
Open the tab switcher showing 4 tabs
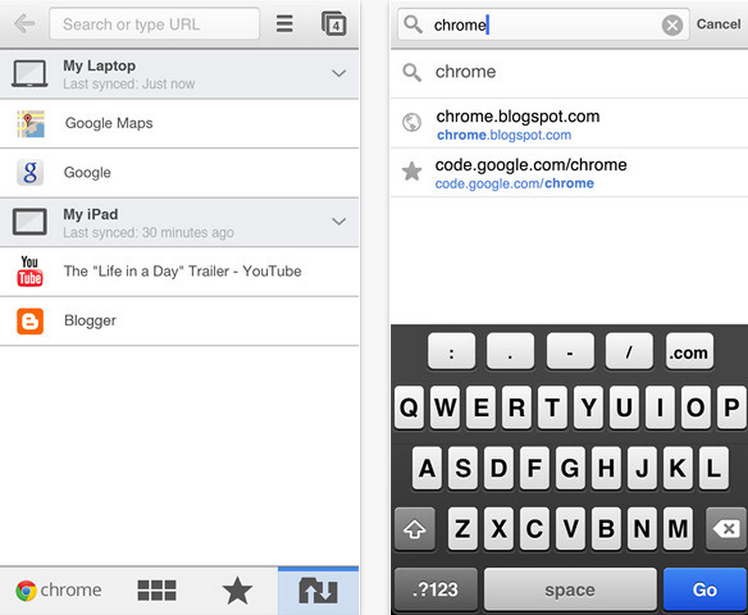pos(334,23)
